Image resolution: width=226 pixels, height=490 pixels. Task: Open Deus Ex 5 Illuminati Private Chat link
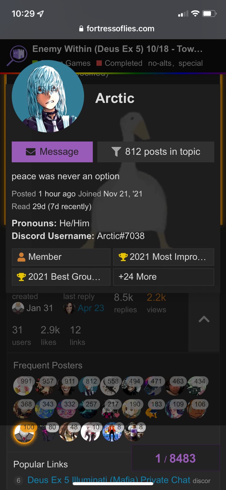tap(109, 480)
